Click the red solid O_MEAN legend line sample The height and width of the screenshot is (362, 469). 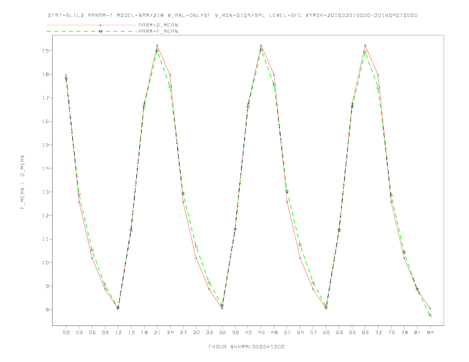click(x=92, y=25)
